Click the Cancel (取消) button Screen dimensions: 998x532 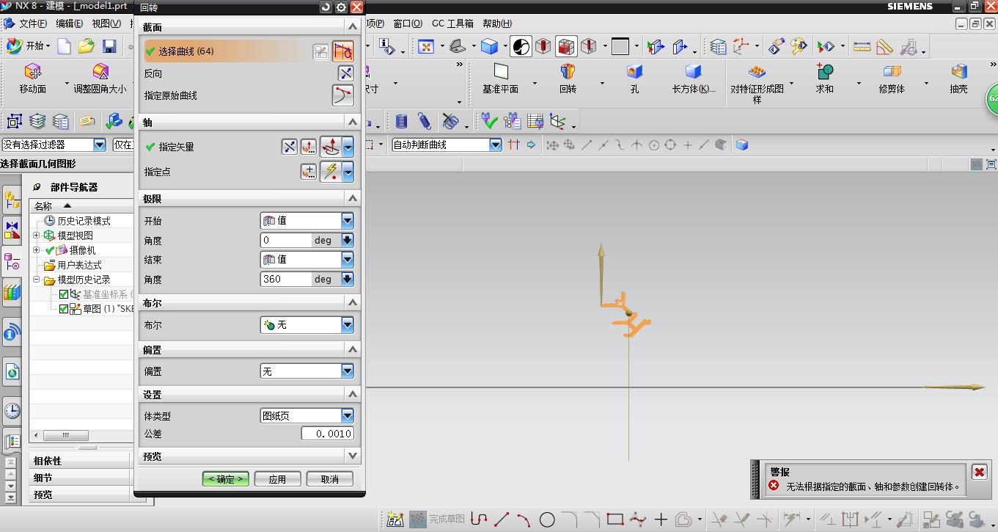pyautogui.click(x=329, y=479)
